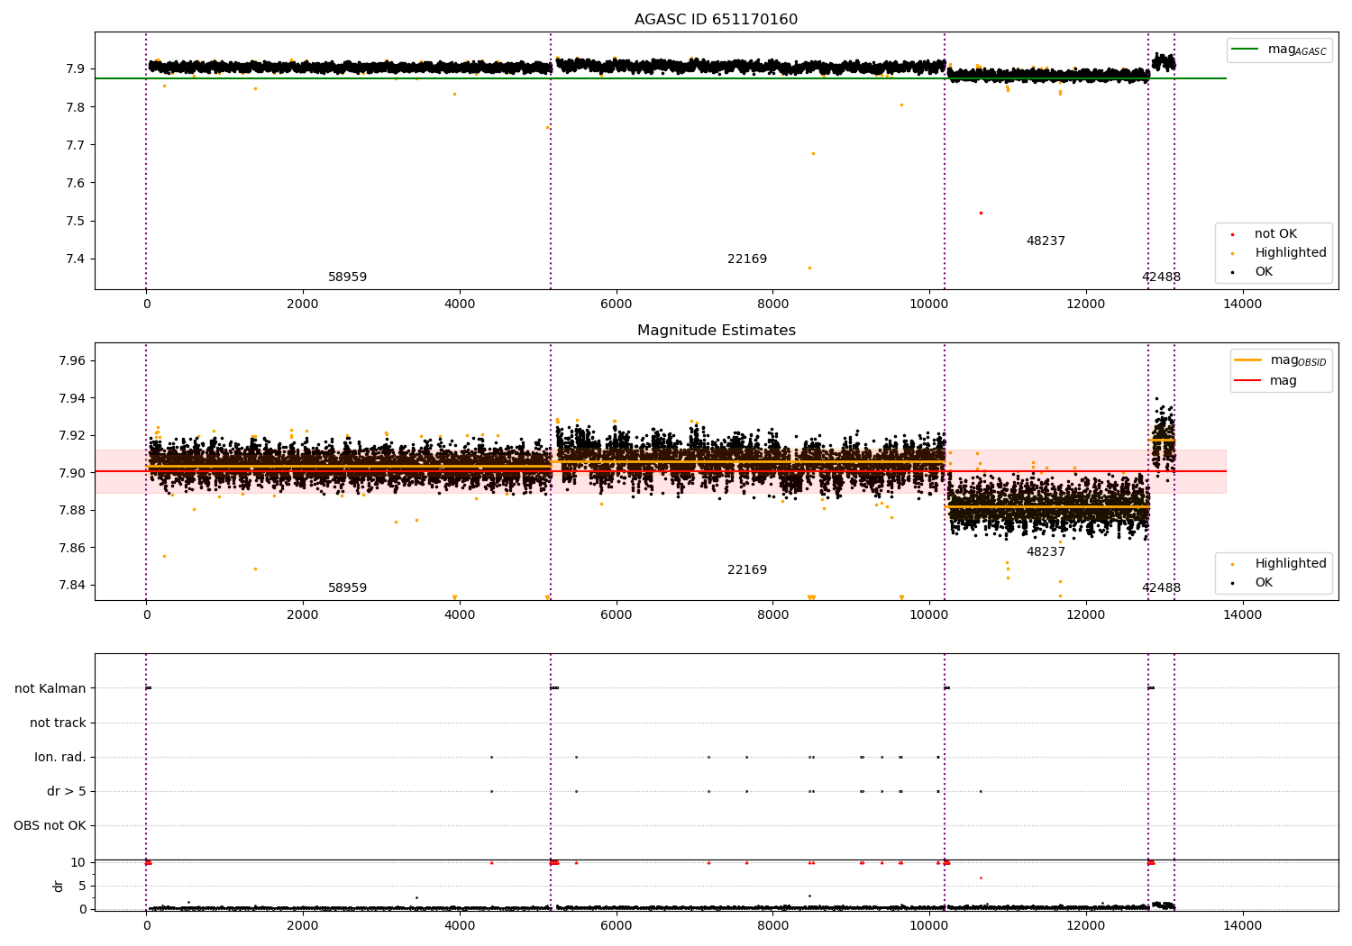The height and width of the screenshot is (946, 1352).
Task: Click orange highlighted point near 7.68 in top plot
Action: tap(813, 153)
